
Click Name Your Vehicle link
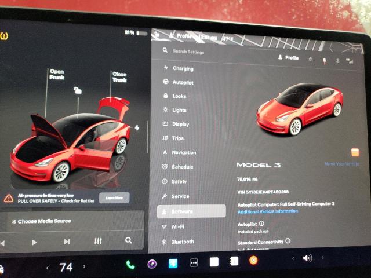click(x=342, y=164)
